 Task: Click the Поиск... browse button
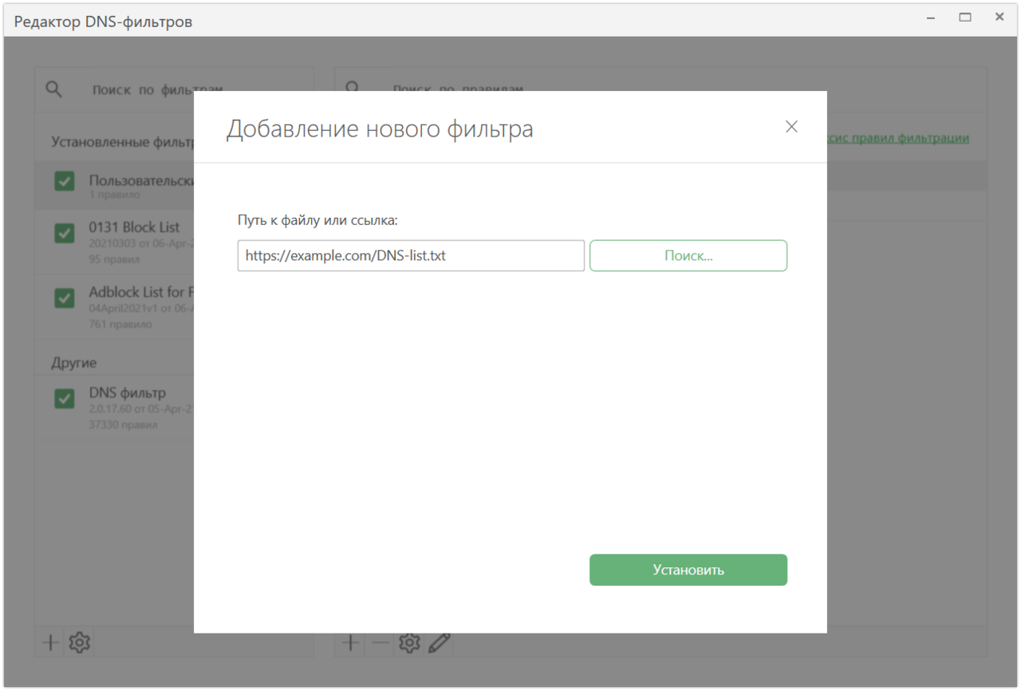688,256
